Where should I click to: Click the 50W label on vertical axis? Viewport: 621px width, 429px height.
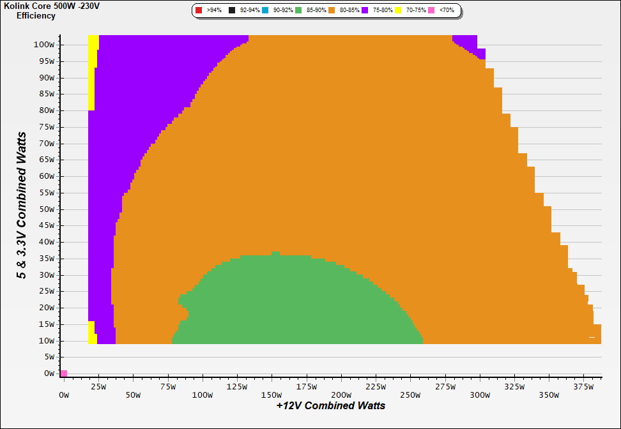[x=47, y=209]
